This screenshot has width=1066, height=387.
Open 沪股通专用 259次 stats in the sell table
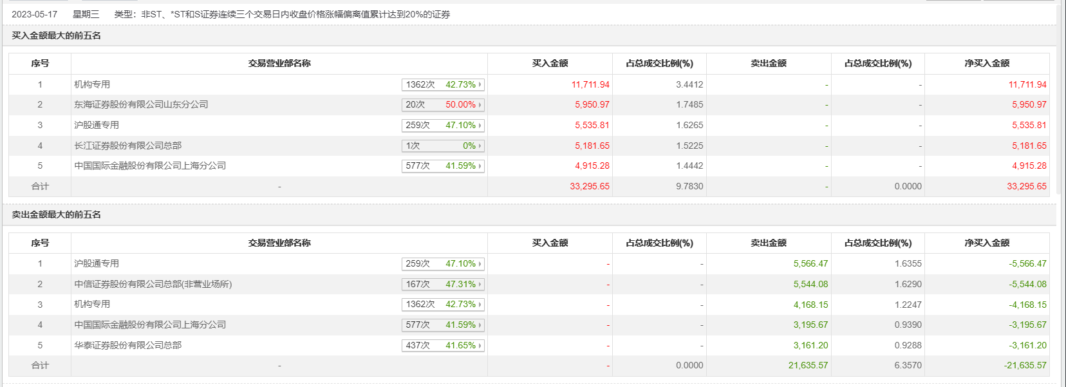(443, 264)
